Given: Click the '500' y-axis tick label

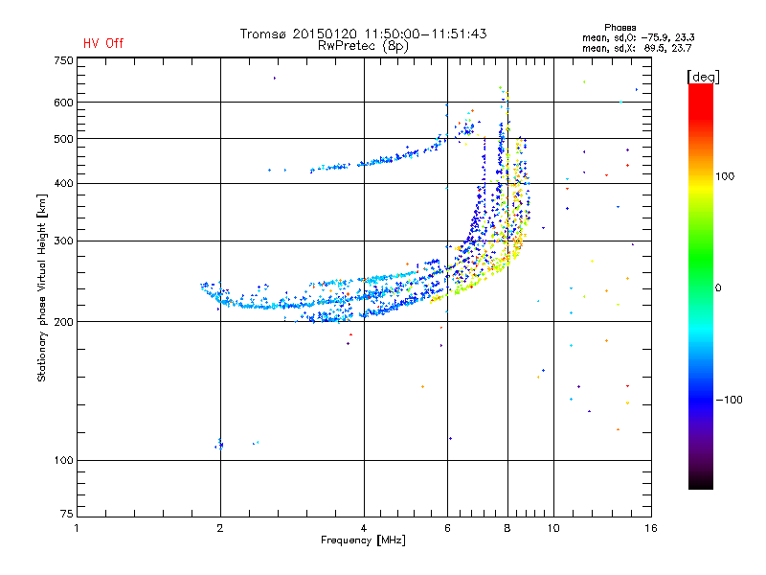Looking at the screenshot, I should [63, 139].
